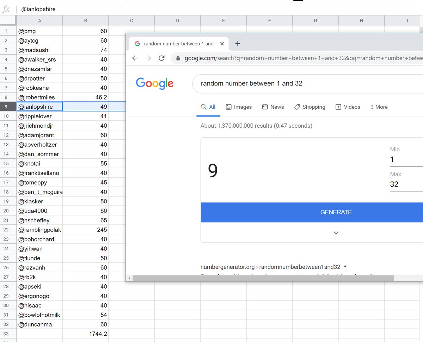Close the random number search tab

222,44
